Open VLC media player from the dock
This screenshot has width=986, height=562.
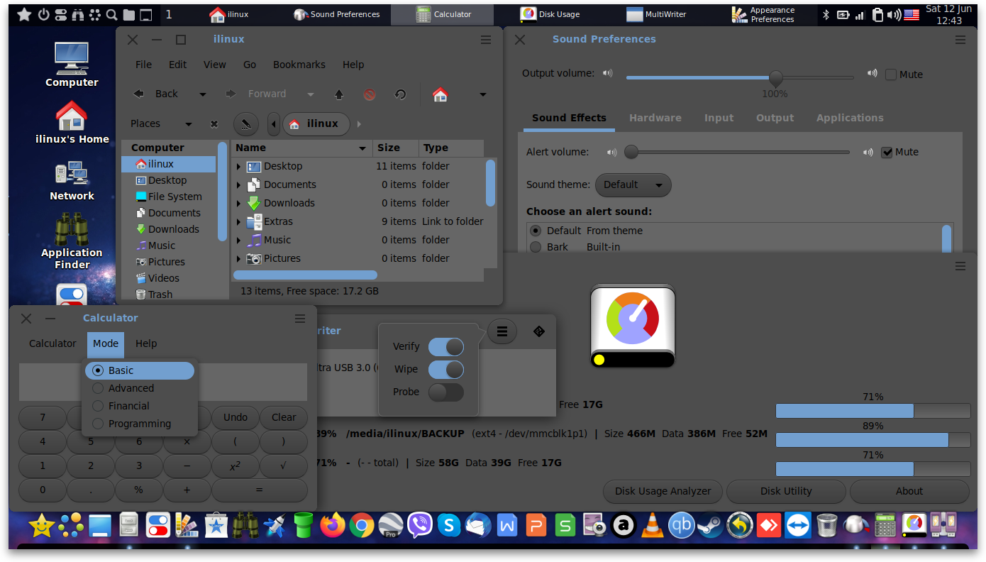[652, 525]
